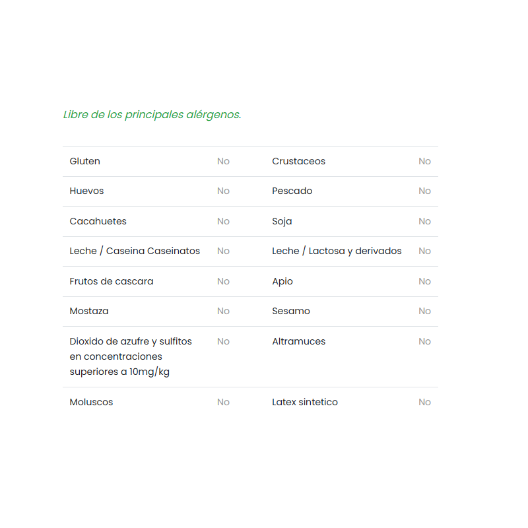Click the No value beside Altramuces
The width and height of the screenshot is (528, 528).
coord(424,341)
